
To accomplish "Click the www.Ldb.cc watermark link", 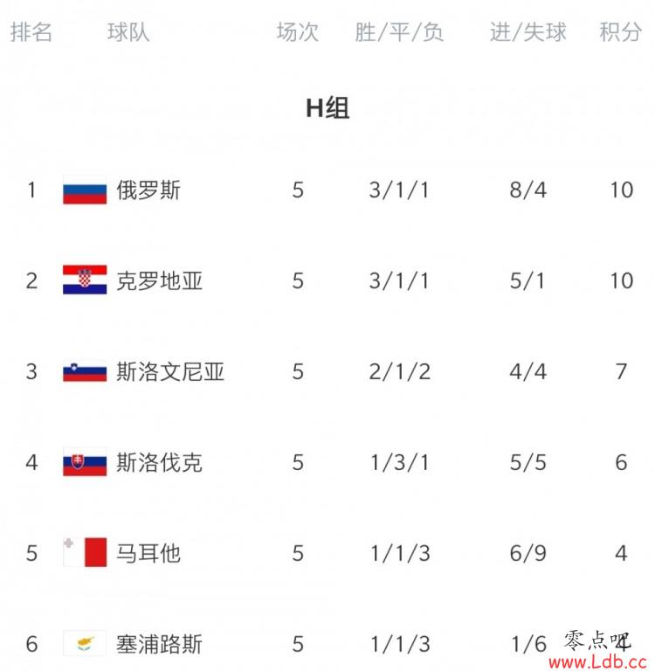I will click(x=603, y=662).
